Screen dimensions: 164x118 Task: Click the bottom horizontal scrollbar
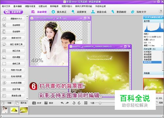click(82, 116)
